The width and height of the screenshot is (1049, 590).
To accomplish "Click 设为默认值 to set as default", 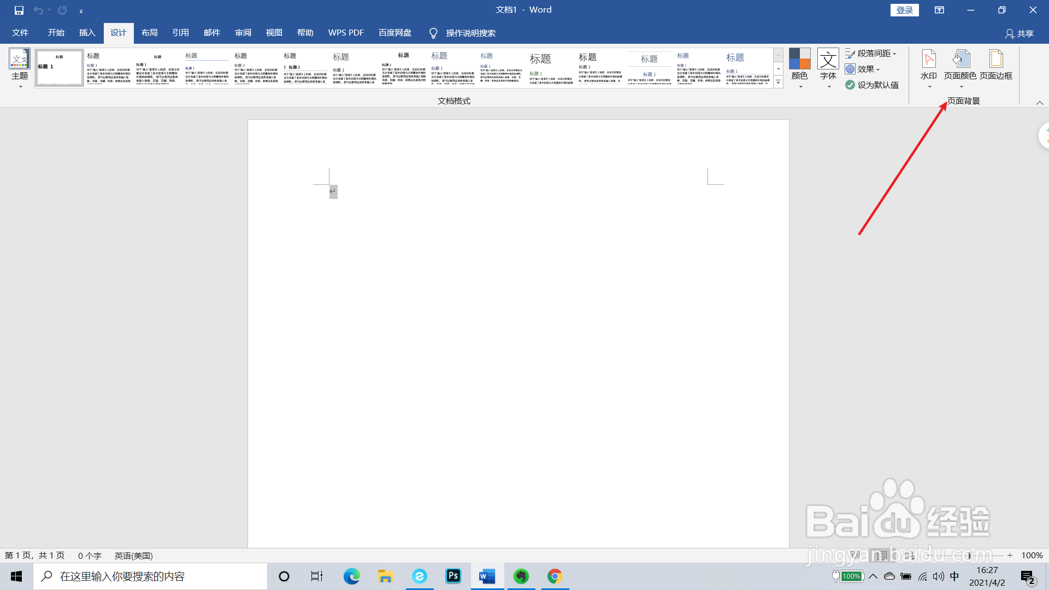I will [872, 85].
